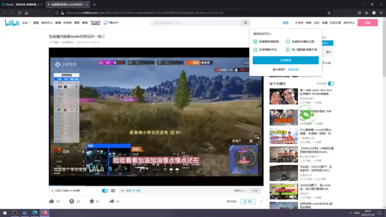Open 4AM永远飘了 recommended video thumbnail
The height and width of the screenshot is (217, 386).
click(x=284, y=191)
